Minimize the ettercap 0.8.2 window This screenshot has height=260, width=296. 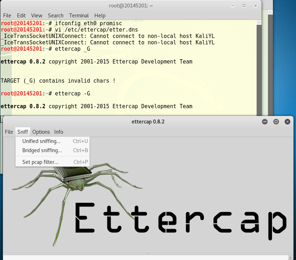(x=265, y=122)
